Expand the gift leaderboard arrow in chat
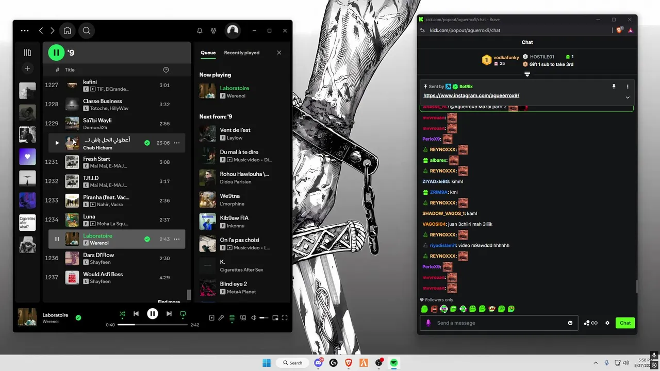This screenshot has width=660, height=371. [x=527, y=74]
